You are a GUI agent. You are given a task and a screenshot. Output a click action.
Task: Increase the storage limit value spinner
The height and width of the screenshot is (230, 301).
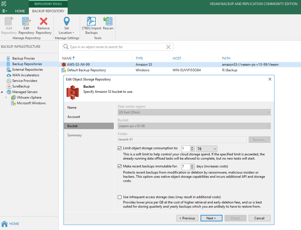pyautogui.click(x=192, y=147)
